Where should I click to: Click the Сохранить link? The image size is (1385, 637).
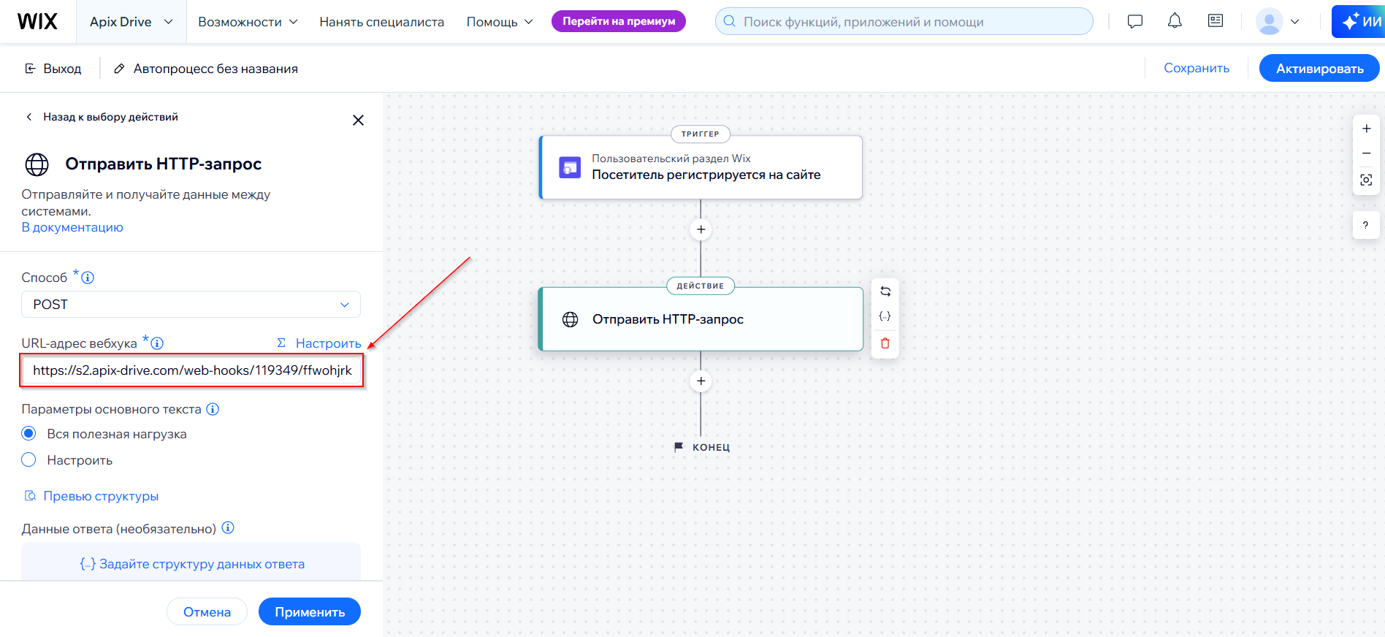(1197, 68)
